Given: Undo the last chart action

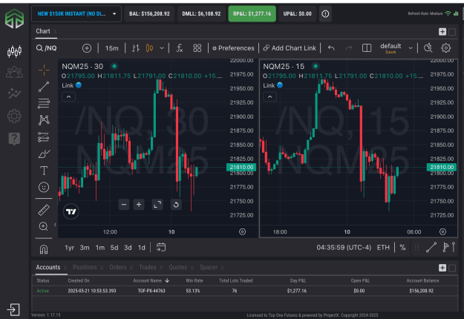Looking at the screenshot, I should (331, 48).
